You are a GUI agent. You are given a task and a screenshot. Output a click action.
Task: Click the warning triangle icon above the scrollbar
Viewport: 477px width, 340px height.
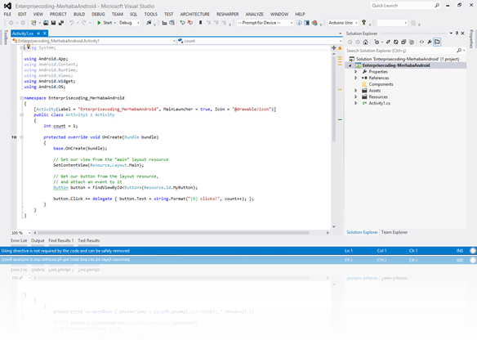(340, 47)
